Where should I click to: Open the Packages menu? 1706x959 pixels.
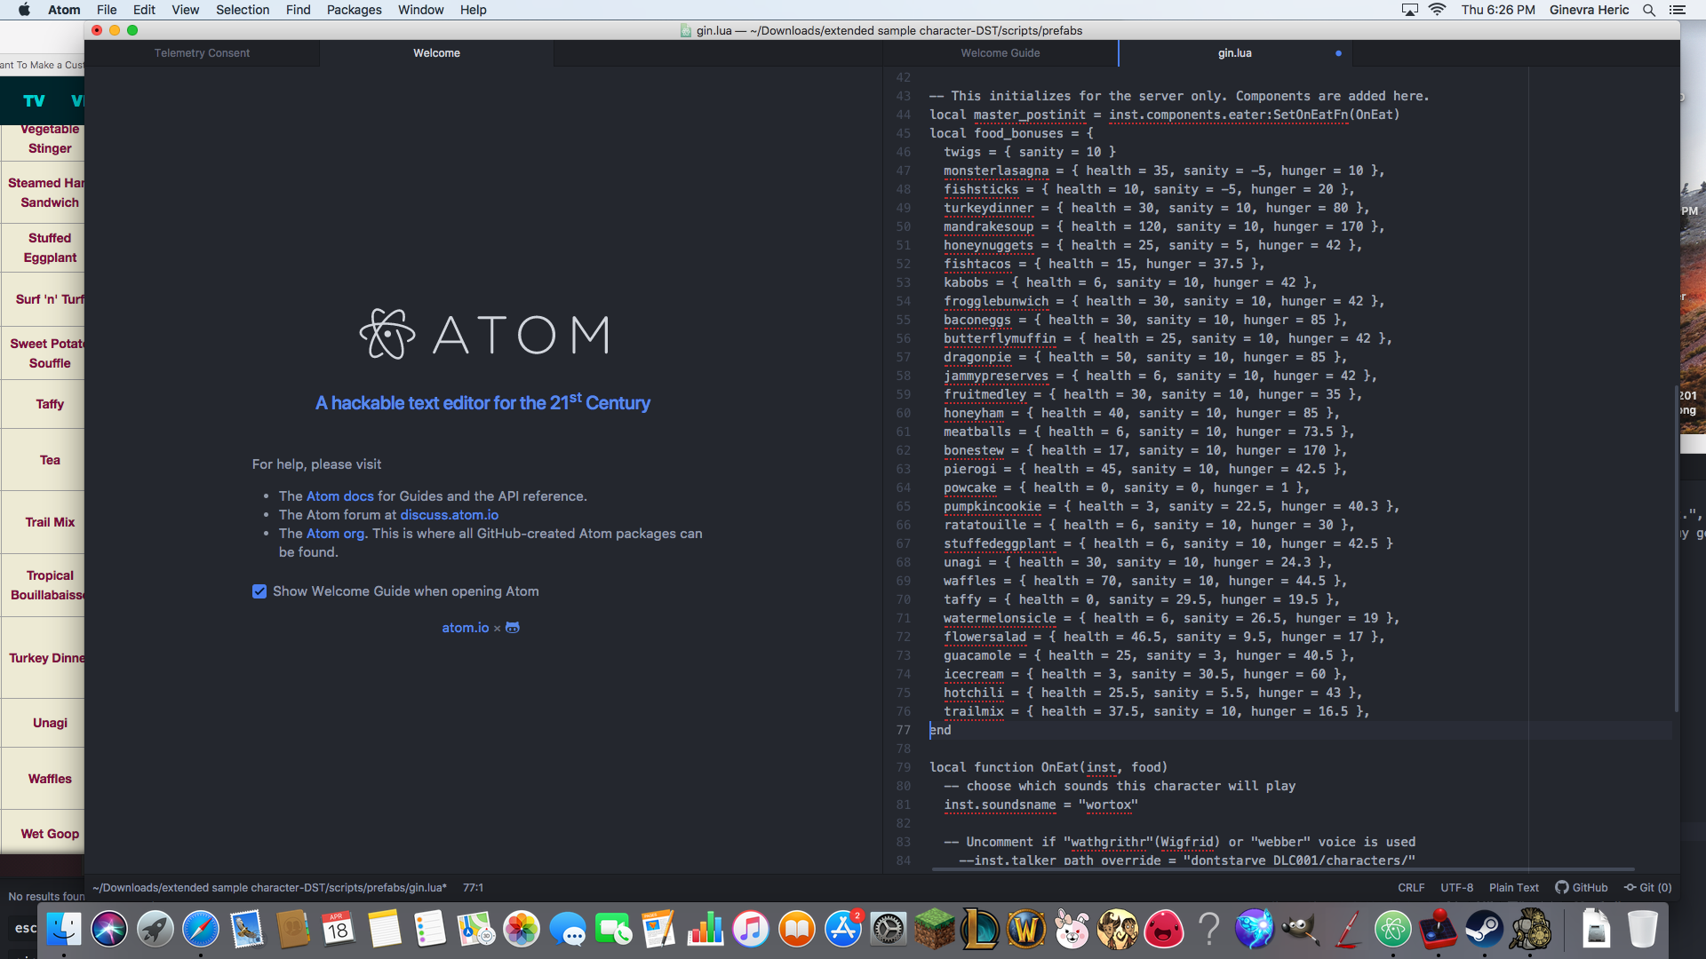point(354,10)
